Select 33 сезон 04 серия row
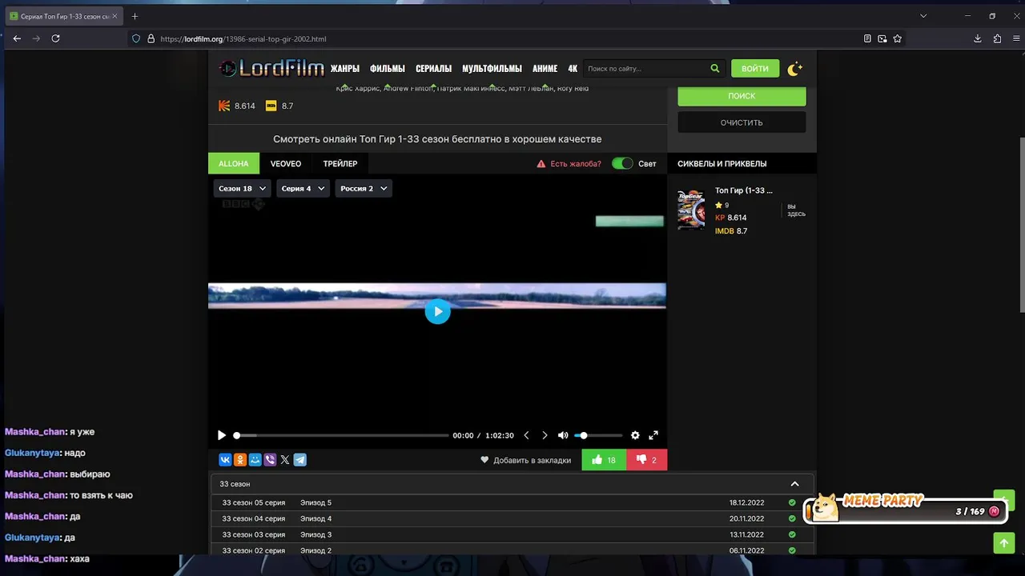Viewport: 1025px width, 576px height. [512, 518]
